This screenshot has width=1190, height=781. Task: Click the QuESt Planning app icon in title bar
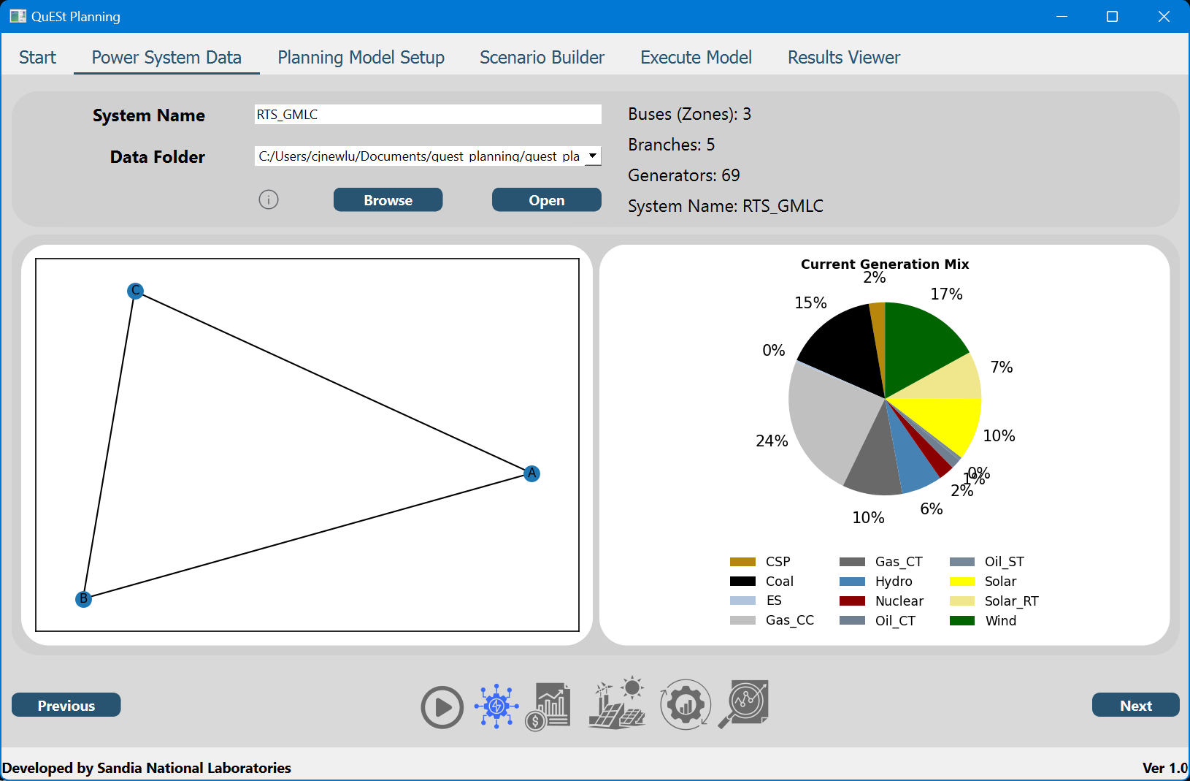point(18,16)
